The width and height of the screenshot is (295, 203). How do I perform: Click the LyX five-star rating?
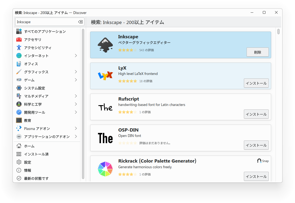pos(127,81)
